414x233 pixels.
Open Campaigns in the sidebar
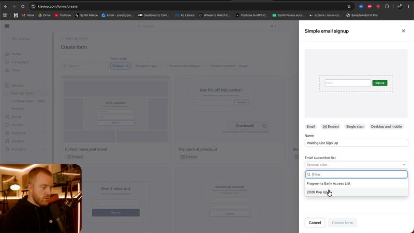pyautogui.click(x=20, y=62)
